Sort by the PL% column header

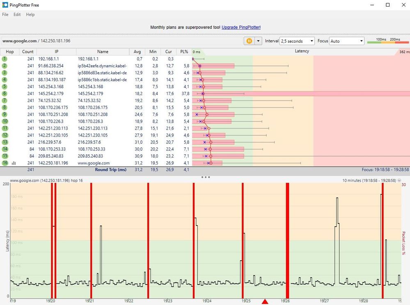click(184, 52)
